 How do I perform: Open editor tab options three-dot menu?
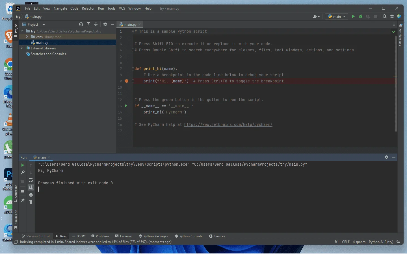394,25
